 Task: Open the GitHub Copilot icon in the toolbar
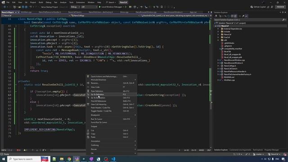point(252,7)
